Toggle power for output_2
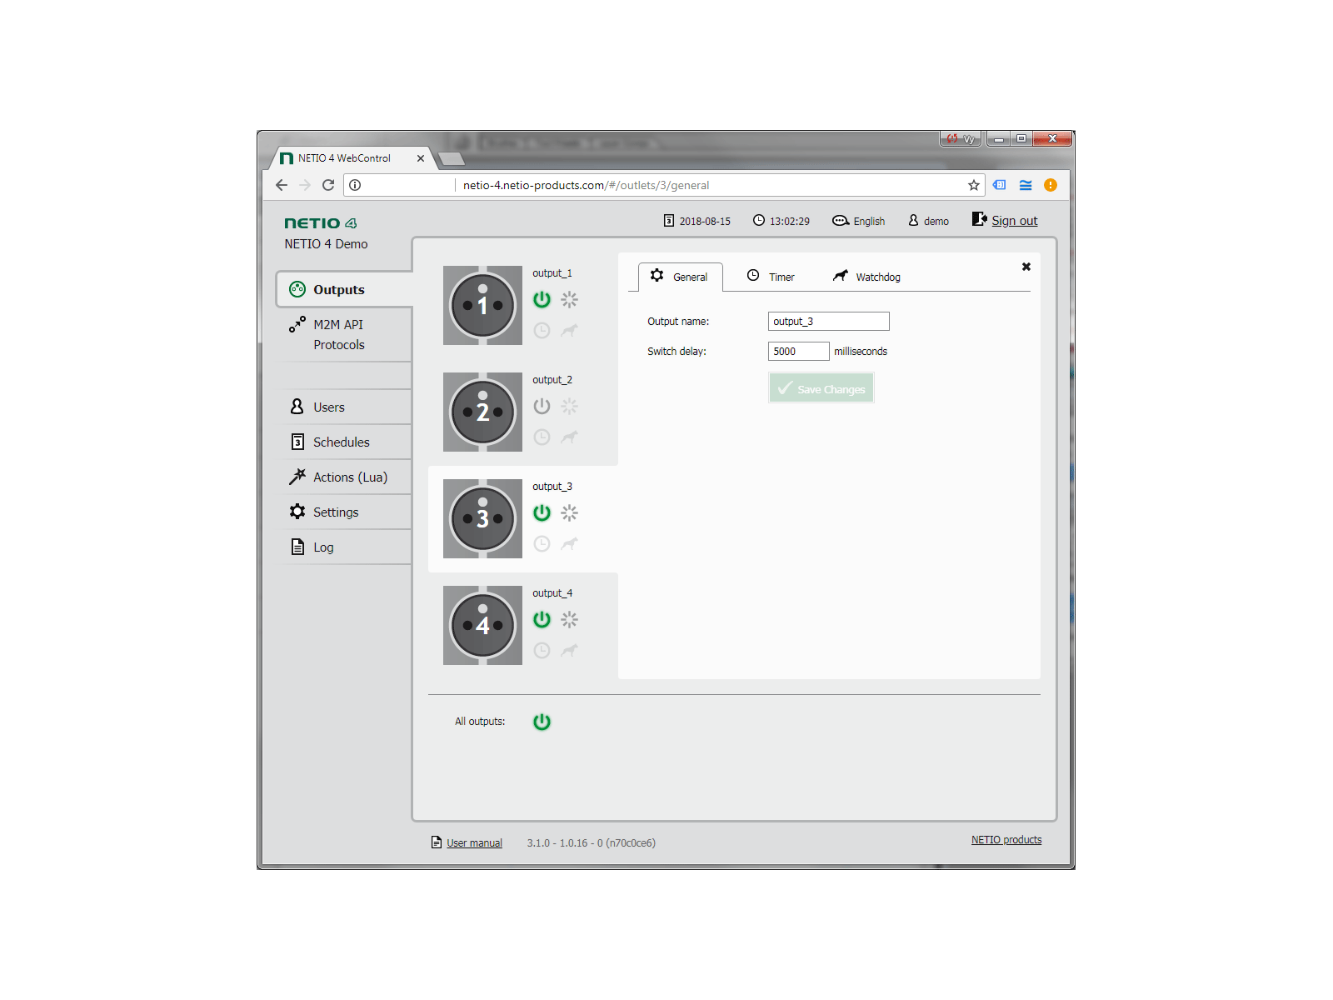The width and height of the screenshot is (1333, 1000). point(542,406)
